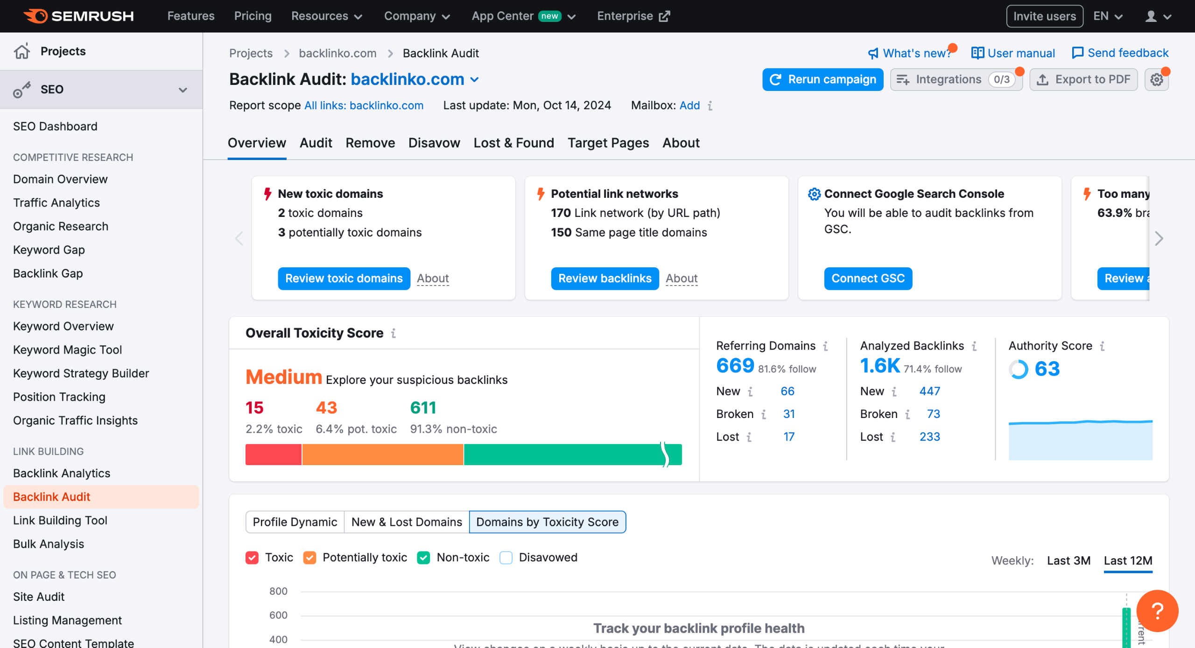Switch to the Disavow tab
This screenshot has height=648, width=1195.
[434, 143]
